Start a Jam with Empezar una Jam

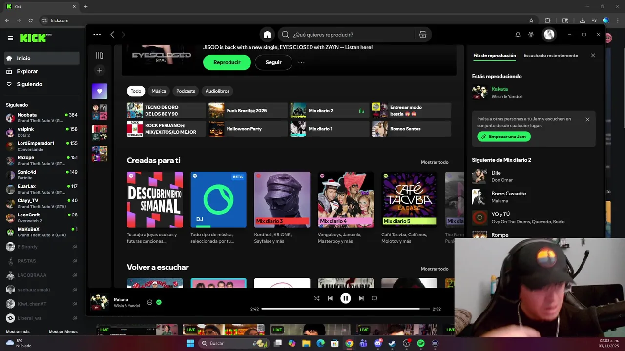[x=504, y=136]
